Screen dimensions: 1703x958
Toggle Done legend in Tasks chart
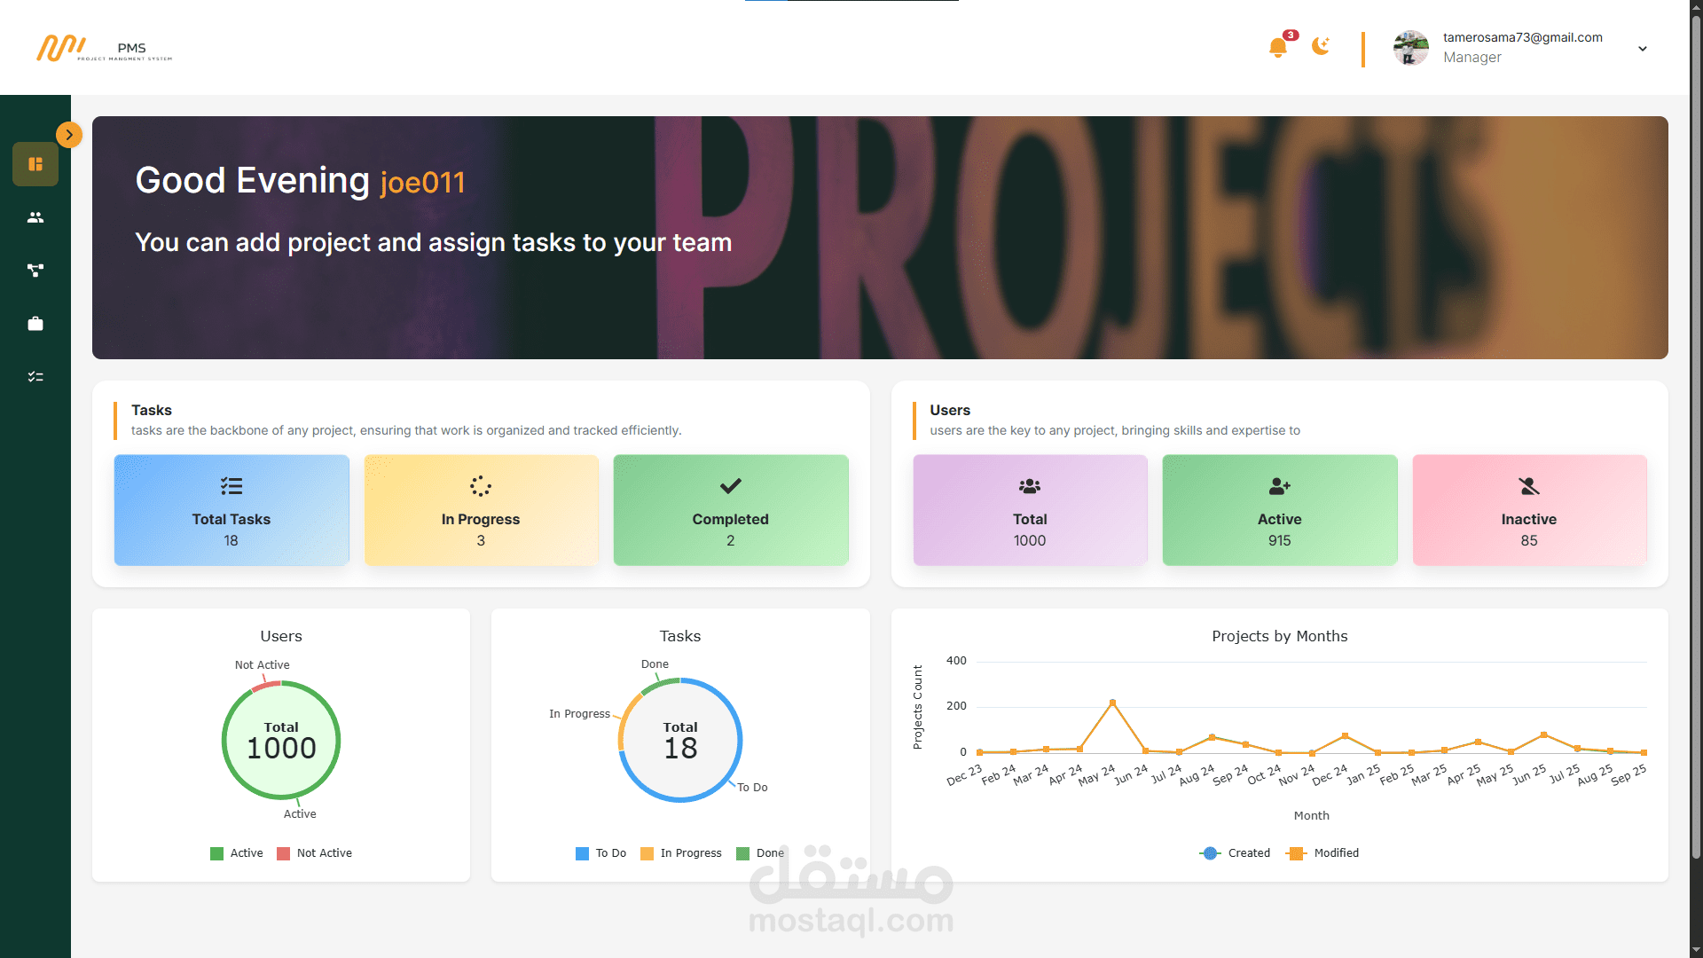pos(760,853)
